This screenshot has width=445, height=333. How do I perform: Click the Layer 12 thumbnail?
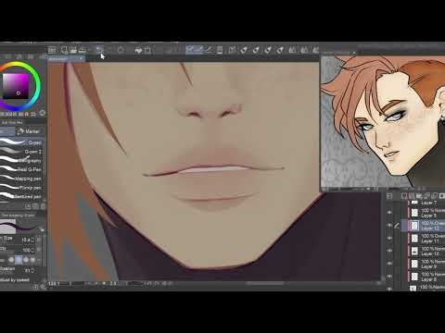[x=414, y=226]
